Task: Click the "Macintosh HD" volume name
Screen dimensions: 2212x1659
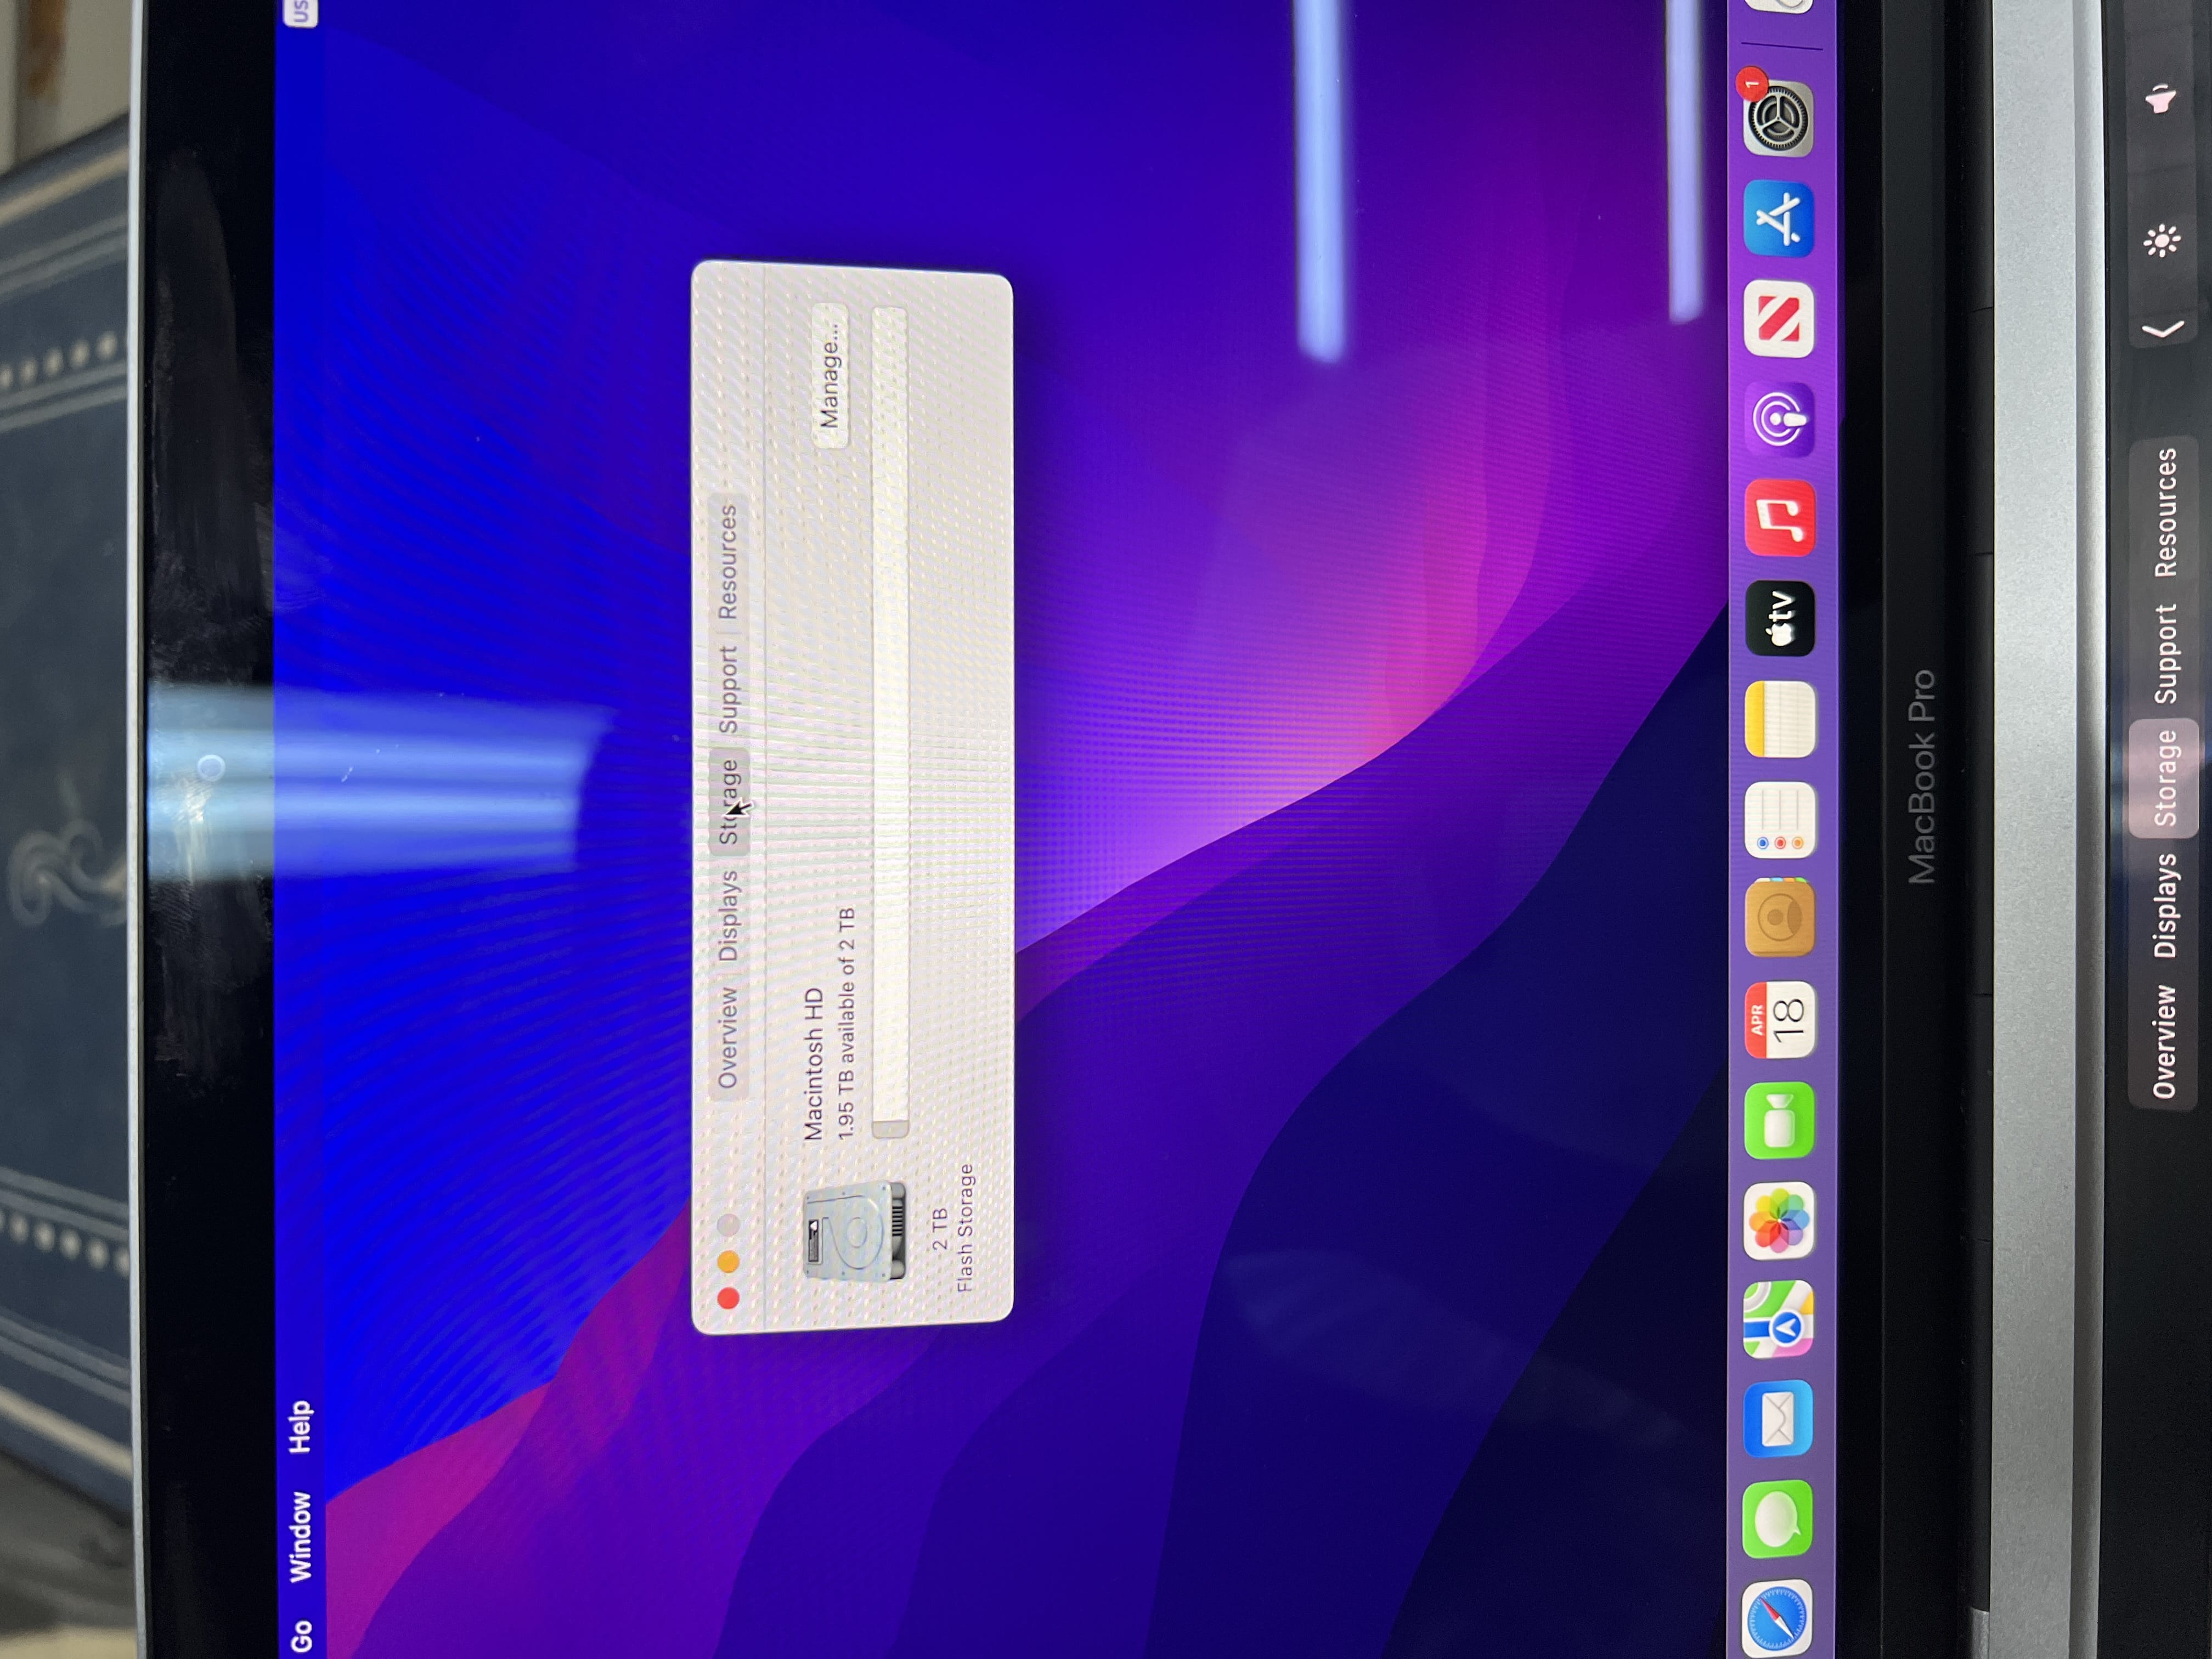Action: [813, 1063]
